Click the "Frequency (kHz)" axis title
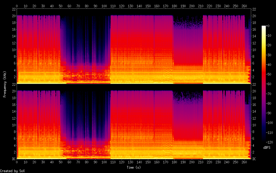This screenshot has width=276, height=173. tap(5, 84)
